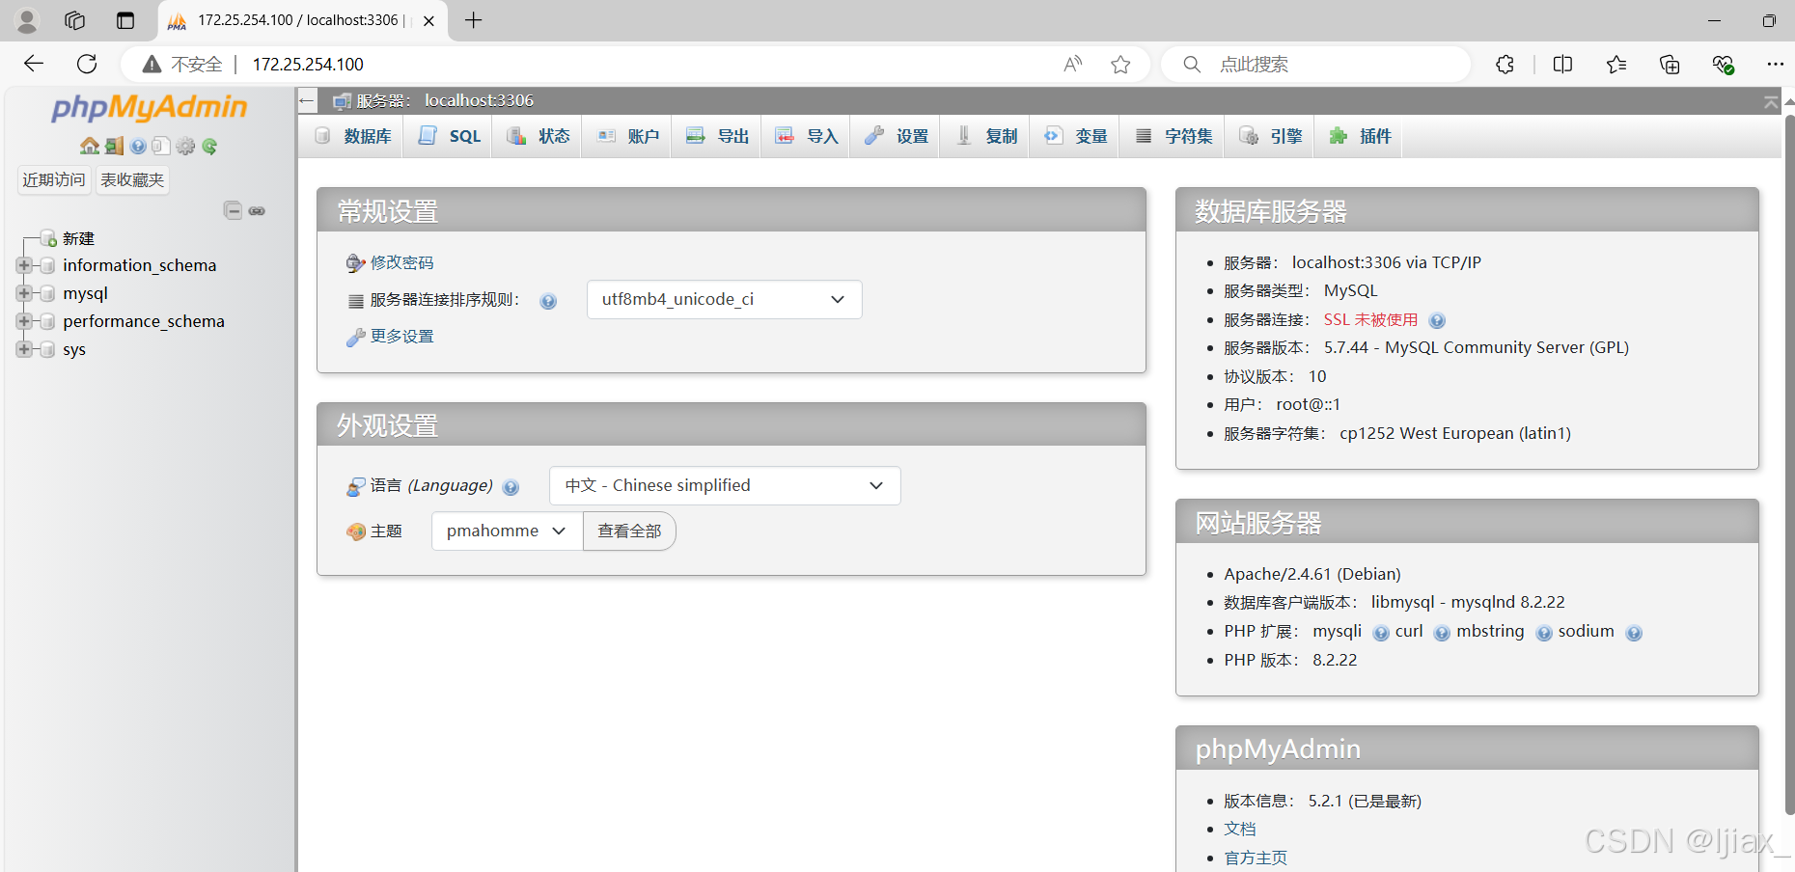
Task: Open help for server connection collation
Action: click(x=548, y=301)
